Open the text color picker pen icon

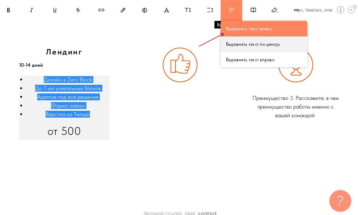(123, 10)
